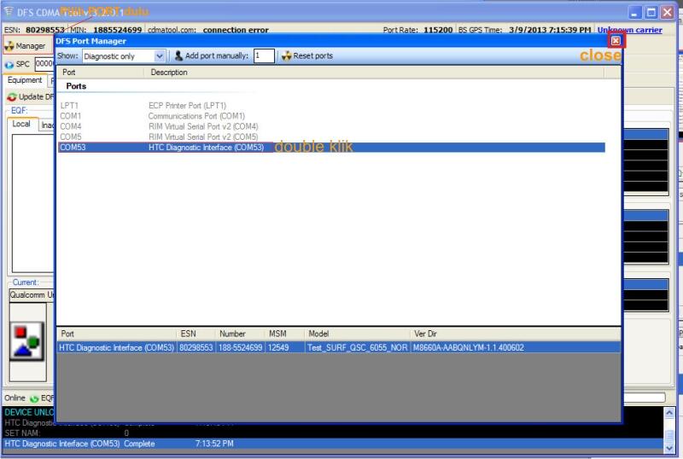Screen dimensions: 683x459
Task: Click the Manager radiation icon
Action: (9, 46)
